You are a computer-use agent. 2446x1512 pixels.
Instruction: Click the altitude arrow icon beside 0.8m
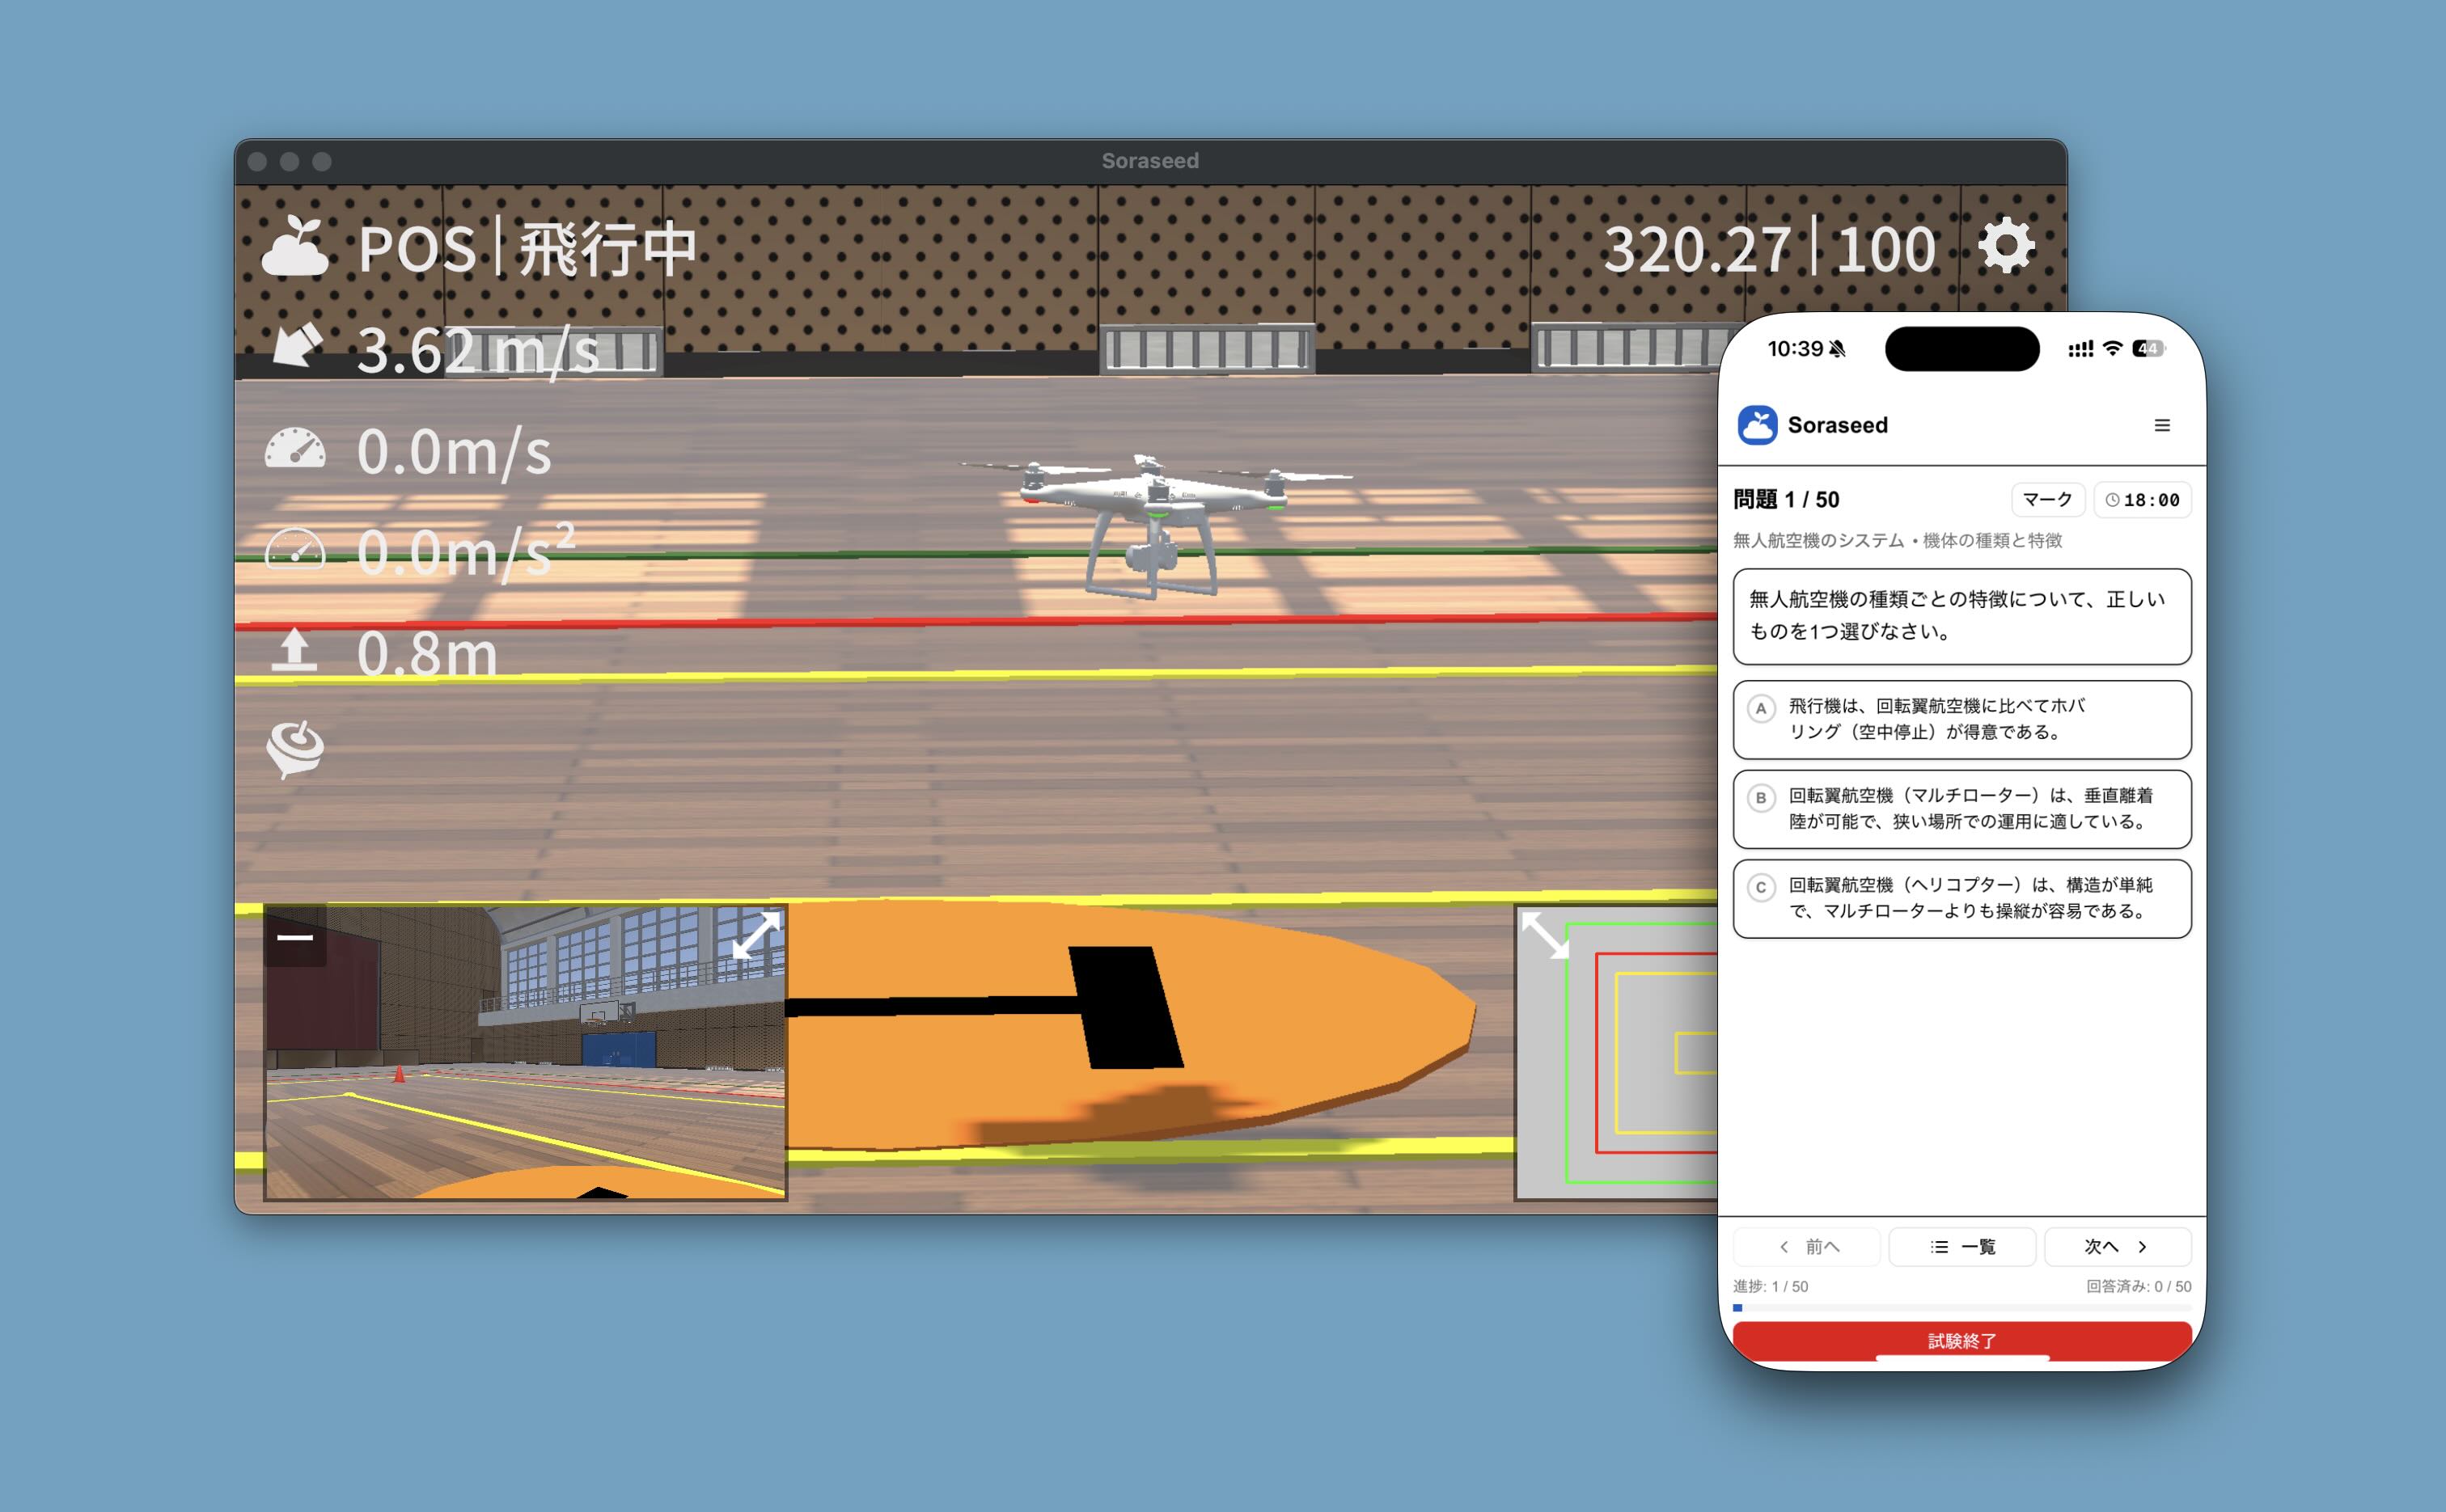[294, 650]
